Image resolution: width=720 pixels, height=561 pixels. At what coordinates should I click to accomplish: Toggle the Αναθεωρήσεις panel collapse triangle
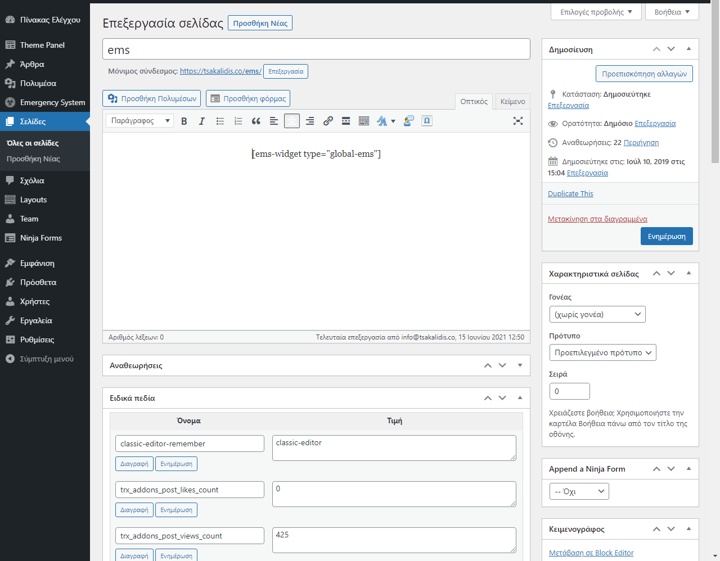point(520,365)
